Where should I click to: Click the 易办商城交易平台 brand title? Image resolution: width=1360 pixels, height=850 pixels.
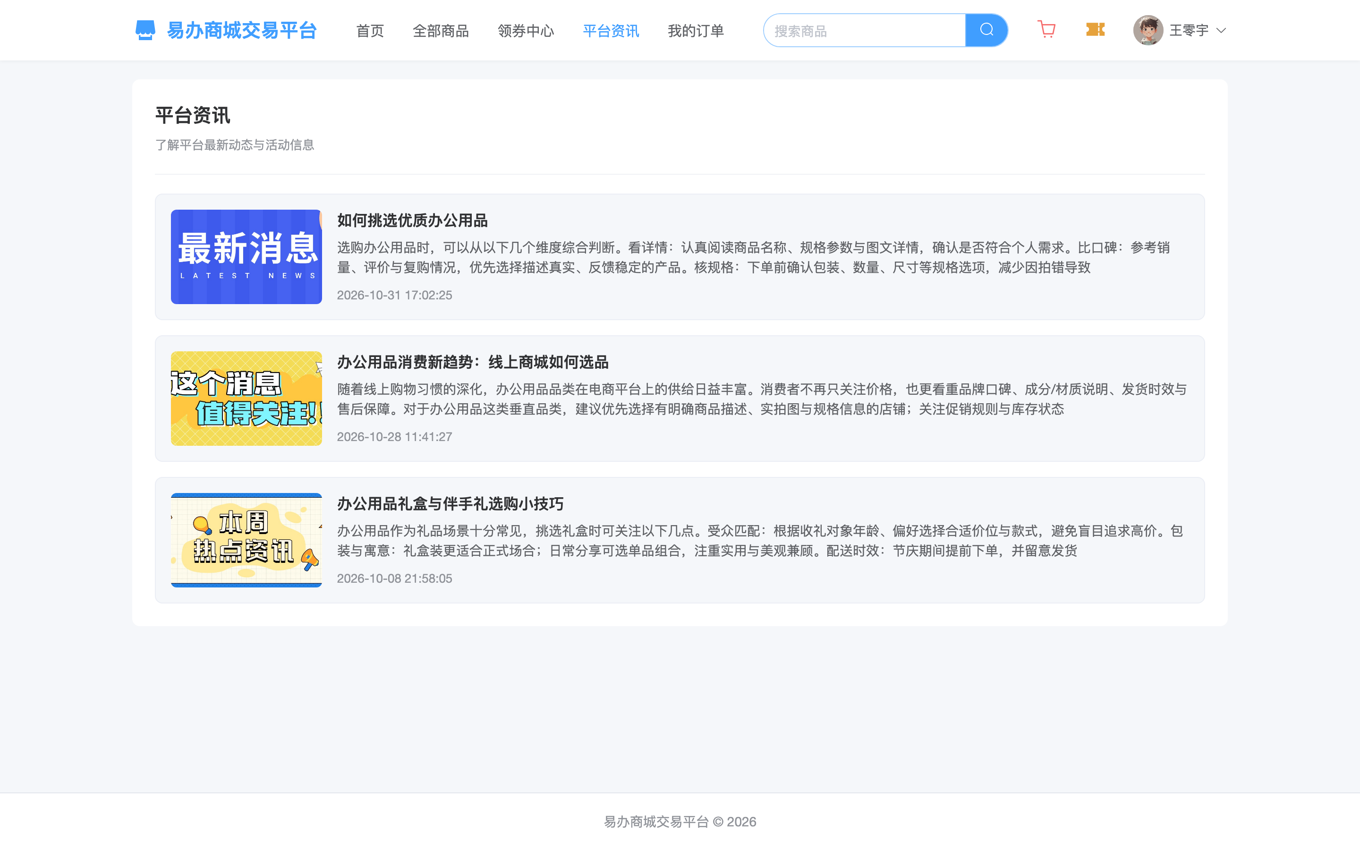[242, 30]
